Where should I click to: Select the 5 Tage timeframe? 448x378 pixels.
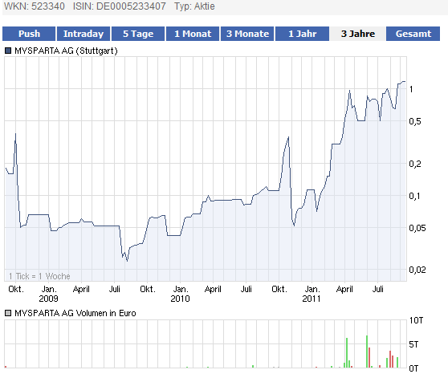click(138, 34)
